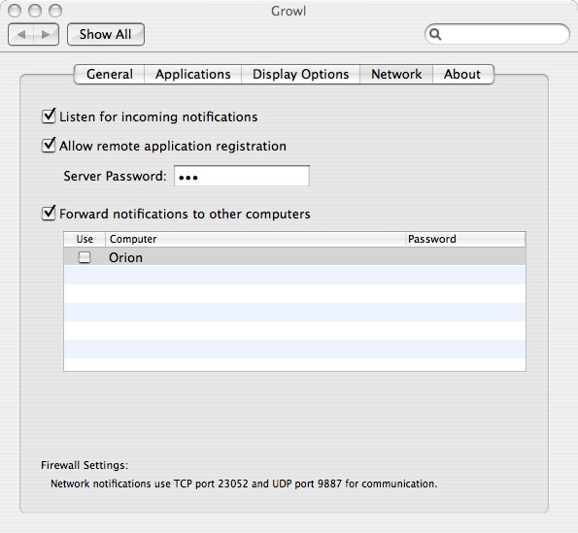Click the TCP port 23052 notice text
Screen dimensions: 578x533
pyautogui.click(x=244, y=483)
